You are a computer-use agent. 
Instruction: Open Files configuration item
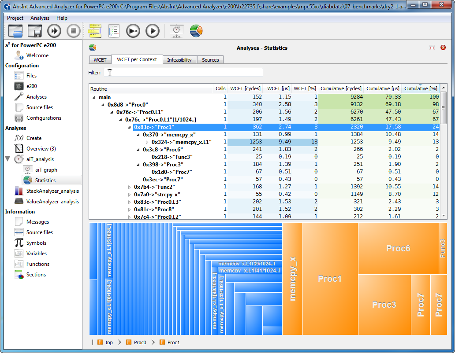(x=31, y=76)
